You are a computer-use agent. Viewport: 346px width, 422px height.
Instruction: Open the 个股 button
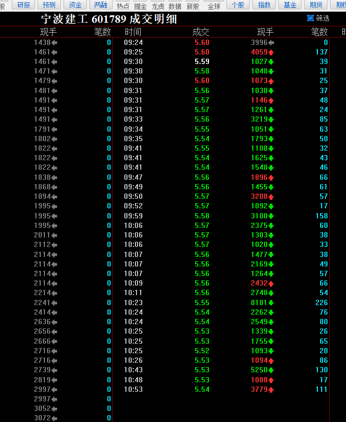tap(238, 5)
